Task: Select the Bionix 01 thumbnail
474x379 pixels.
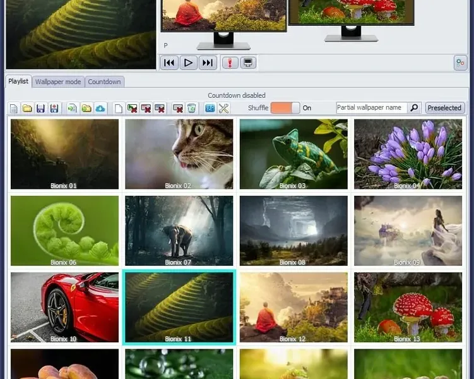Action: [64, 154]
